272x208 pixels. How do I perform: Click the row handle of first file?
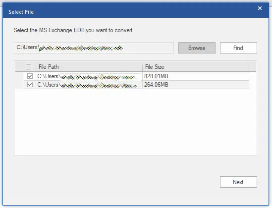point(19,76)
